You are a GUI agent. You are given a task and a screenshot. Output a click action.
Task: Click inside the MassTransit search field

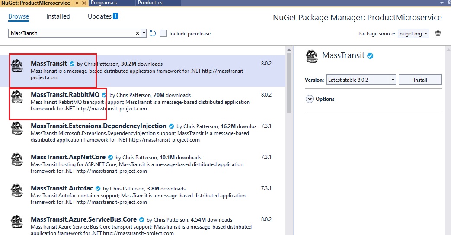pyautogui.click(x=71, y=33)
